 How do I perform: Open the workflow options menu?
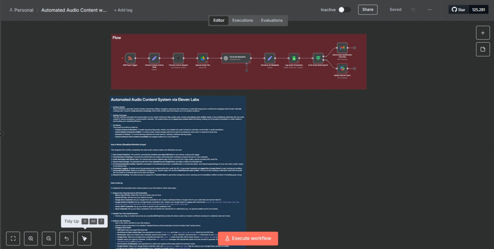click(x=430, y=10)
